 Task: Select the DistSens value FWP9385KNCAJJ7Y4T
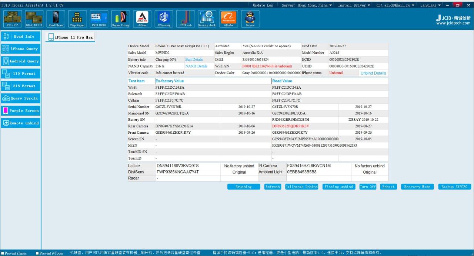[178, 172]
